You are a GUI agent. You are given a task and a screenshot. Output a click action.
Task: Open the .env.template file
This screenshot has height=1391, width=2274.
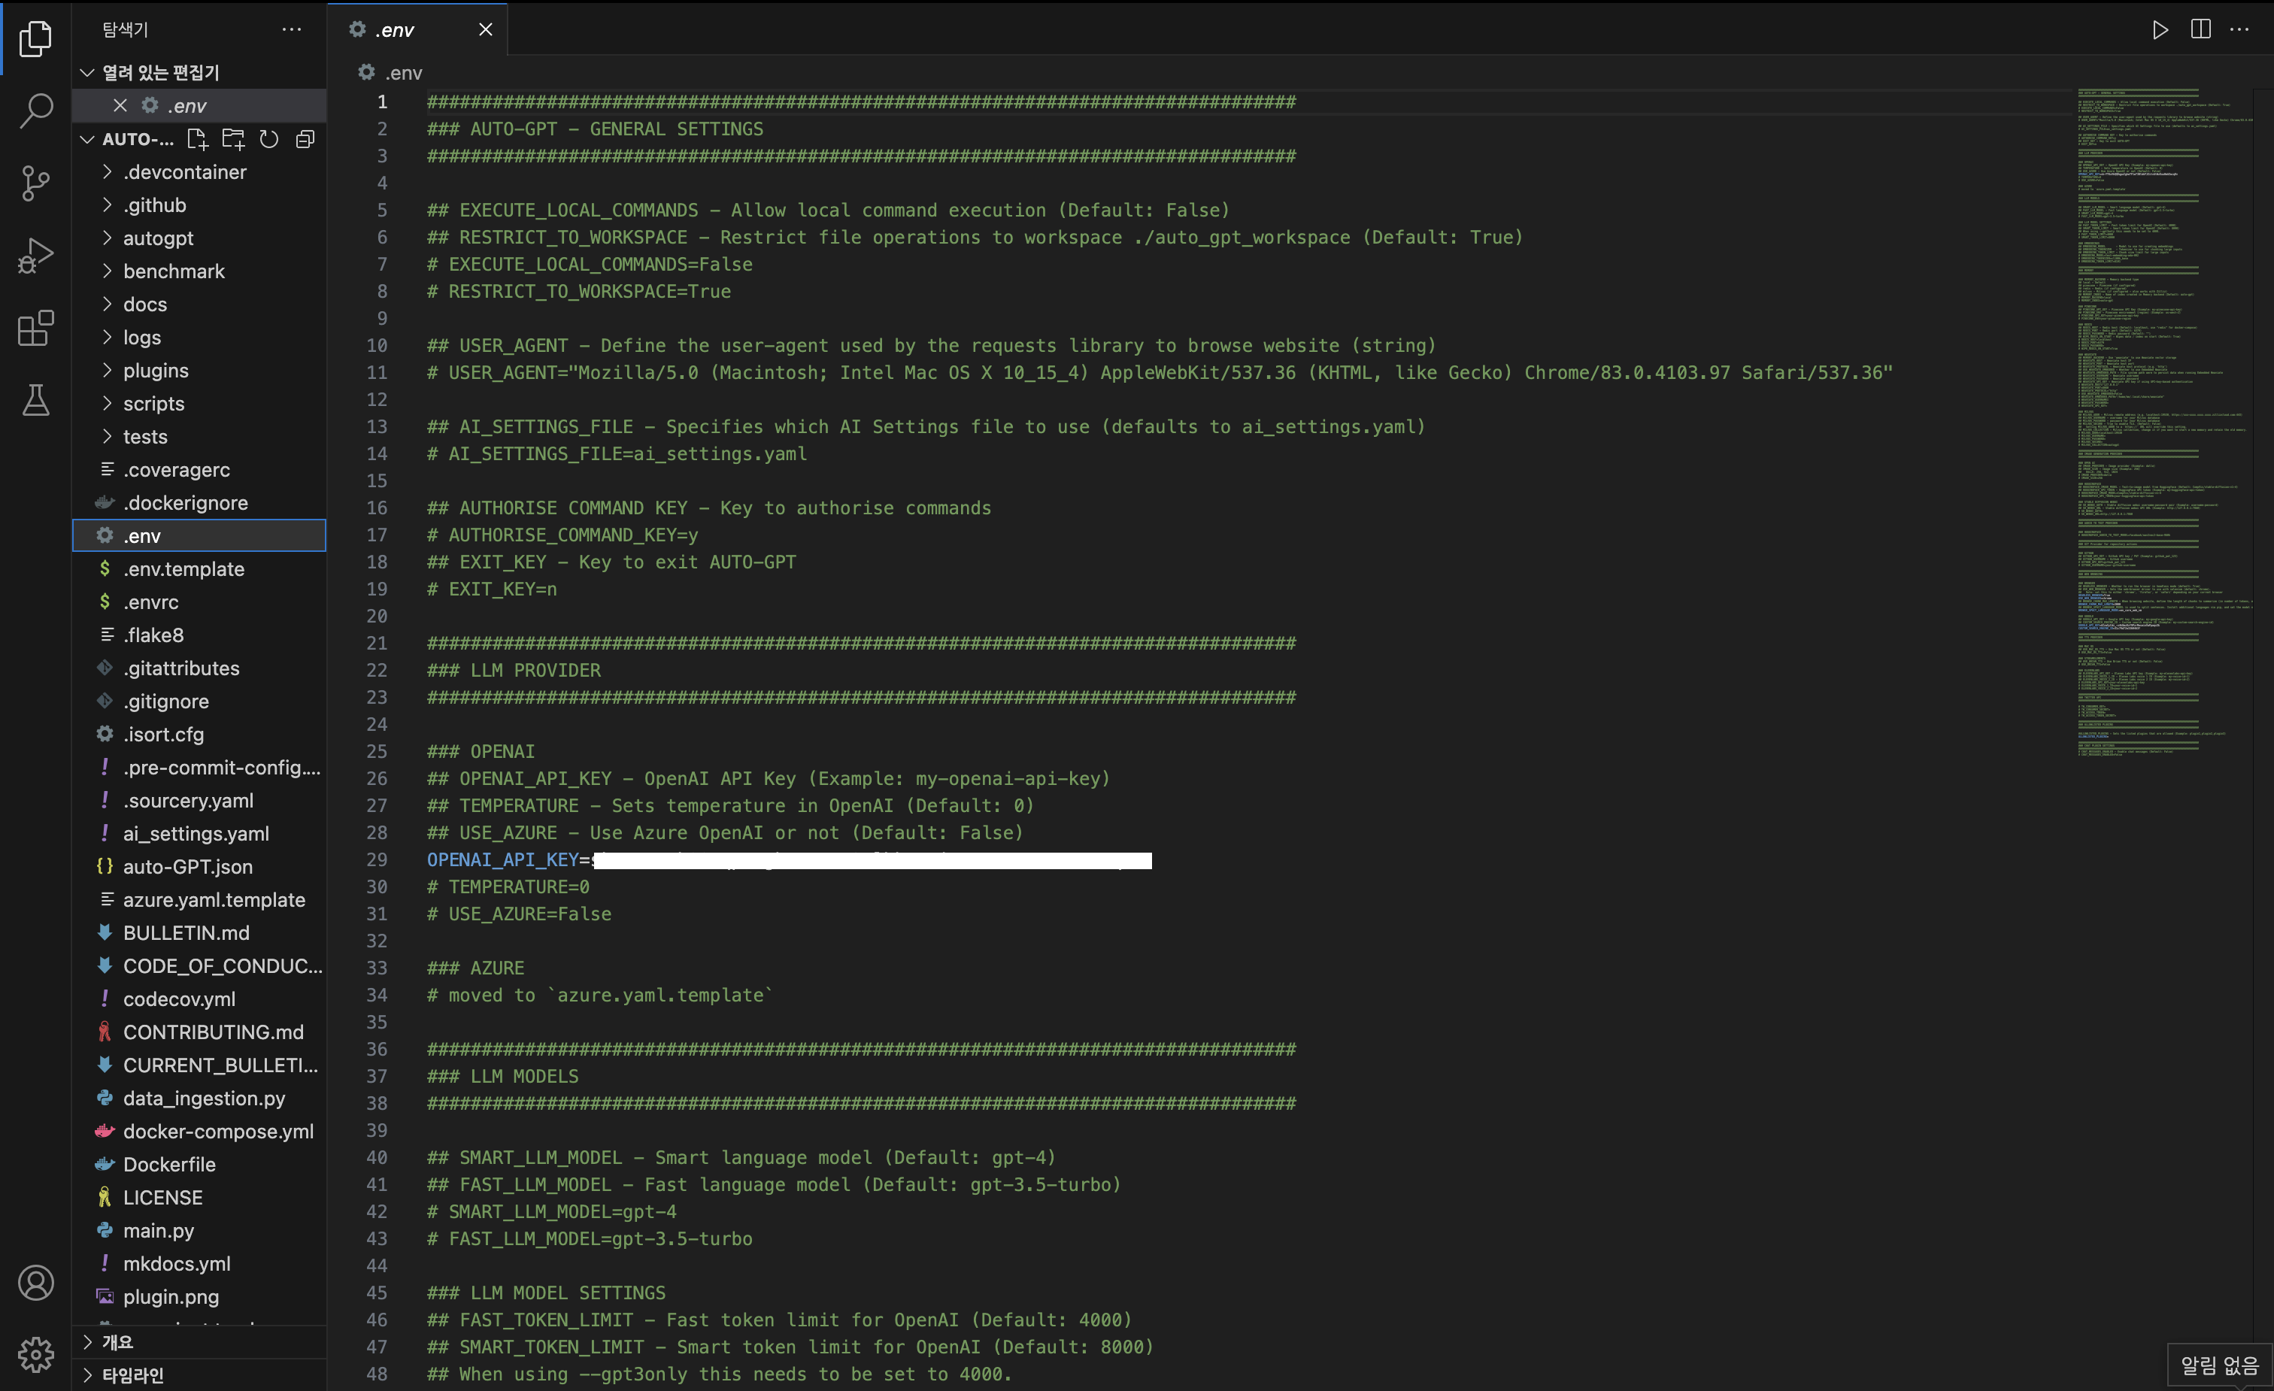point(183,568)
